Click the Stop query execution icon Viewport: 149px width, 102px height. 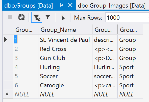point(10,17)
